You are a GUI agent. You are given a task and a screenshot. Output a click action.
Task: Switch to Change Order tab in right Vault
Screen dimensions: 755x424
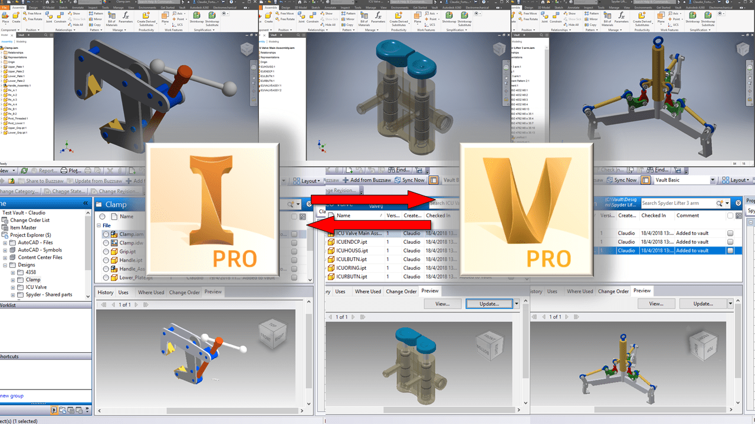coord(613,291)
